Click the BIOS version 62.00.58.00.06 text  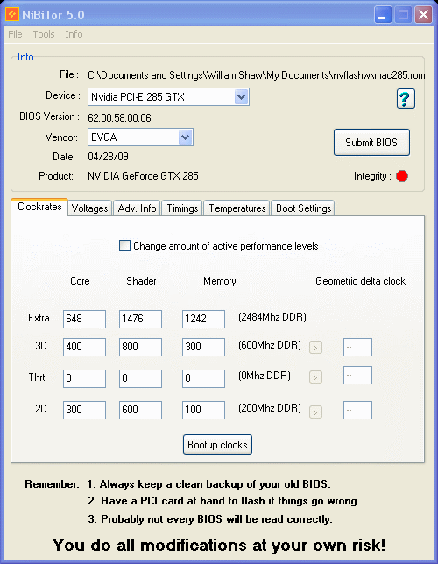[x=119, y=118]
